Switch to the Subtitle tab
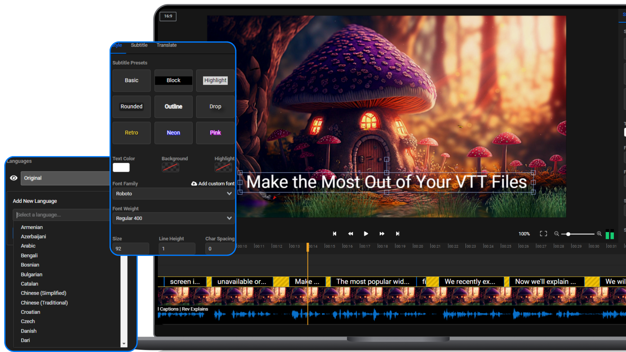626x352 pixels. tap(139, 45)
